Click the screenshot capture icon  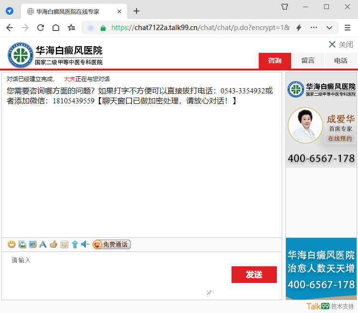point(32,244)
